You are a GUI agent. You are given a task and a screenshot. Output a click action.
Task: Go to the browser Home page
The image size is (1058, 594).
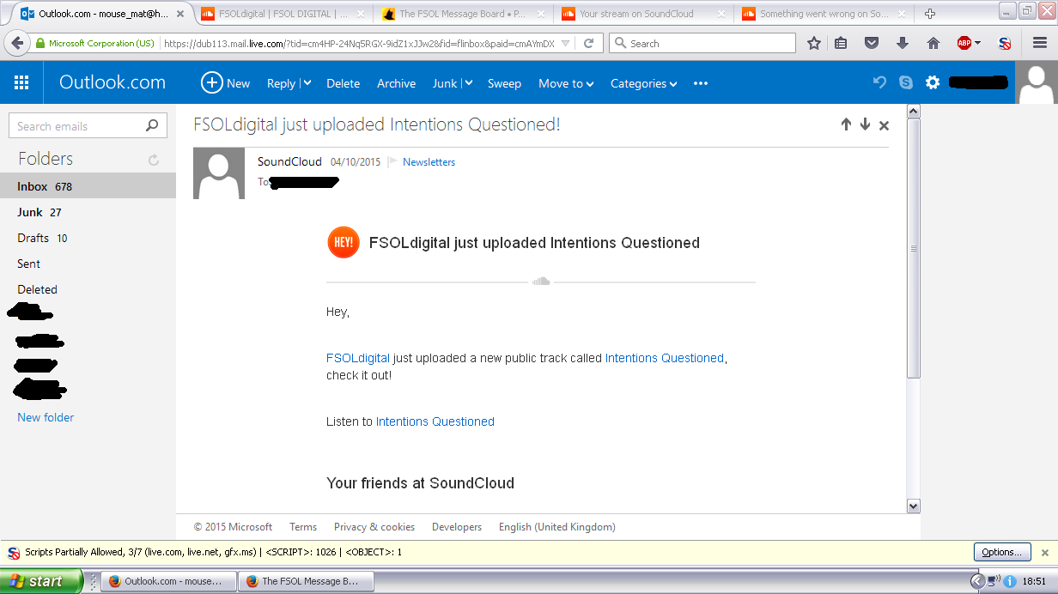tap(933, 43)
